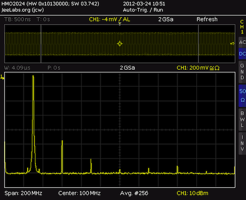Click the second harmonic peak in FFT
This screenshot has width=246, height=200.
tap(62, 142)
